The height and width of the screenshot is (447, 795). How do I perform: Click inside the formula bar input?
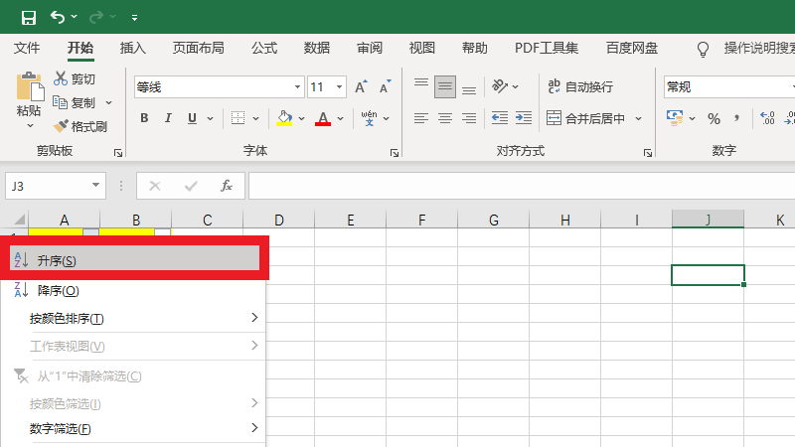(517, 186)
